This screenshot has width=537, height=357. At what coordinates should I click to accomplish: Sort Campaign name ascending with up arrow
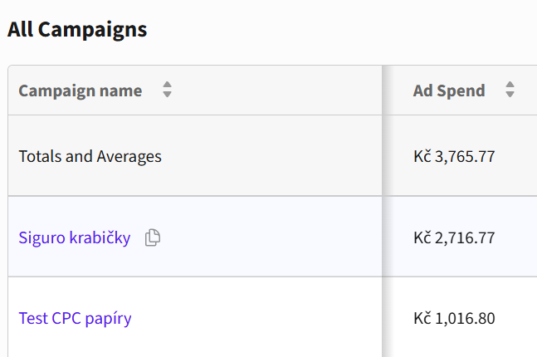pyautogui.click(x=167, y=85)
